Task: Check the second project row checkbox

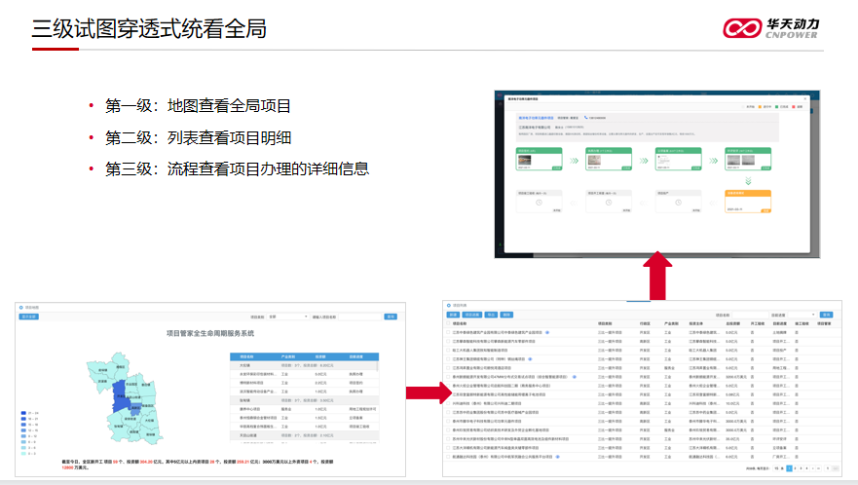Action: [x=449, y=341]
